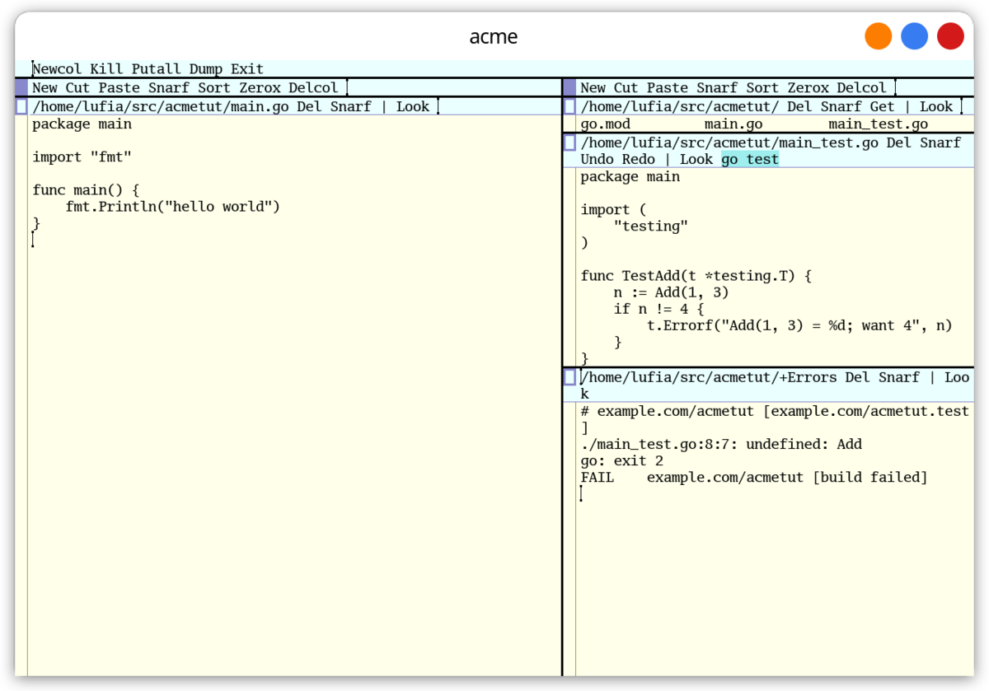Viewport: 989px width, 691px height.
Task: Click Look in the main.go window tag
Action: click(413, 106)
